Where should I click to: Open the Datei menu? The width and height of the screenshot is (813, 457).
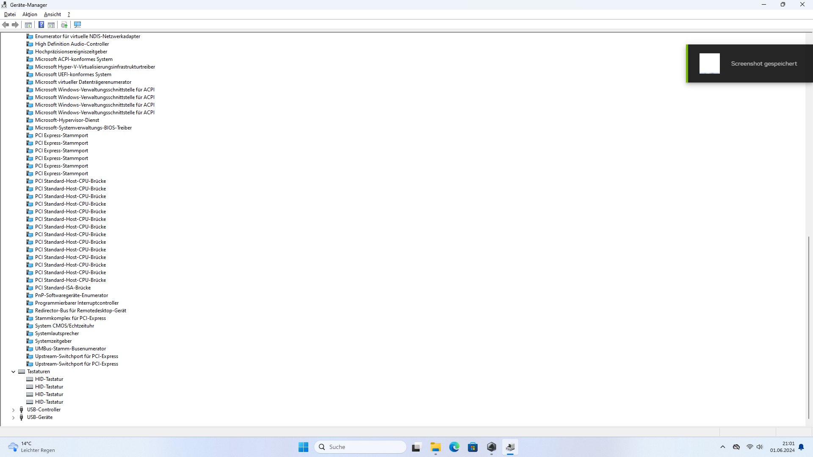[x=10, y=14]
